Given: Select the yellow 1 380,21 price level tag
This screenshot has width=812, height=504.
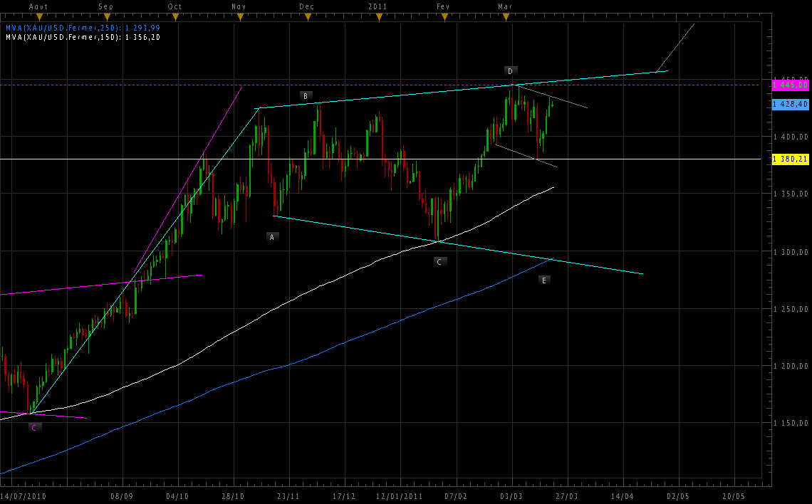Looking at the screenshot, I should click(x=790, y=159).
